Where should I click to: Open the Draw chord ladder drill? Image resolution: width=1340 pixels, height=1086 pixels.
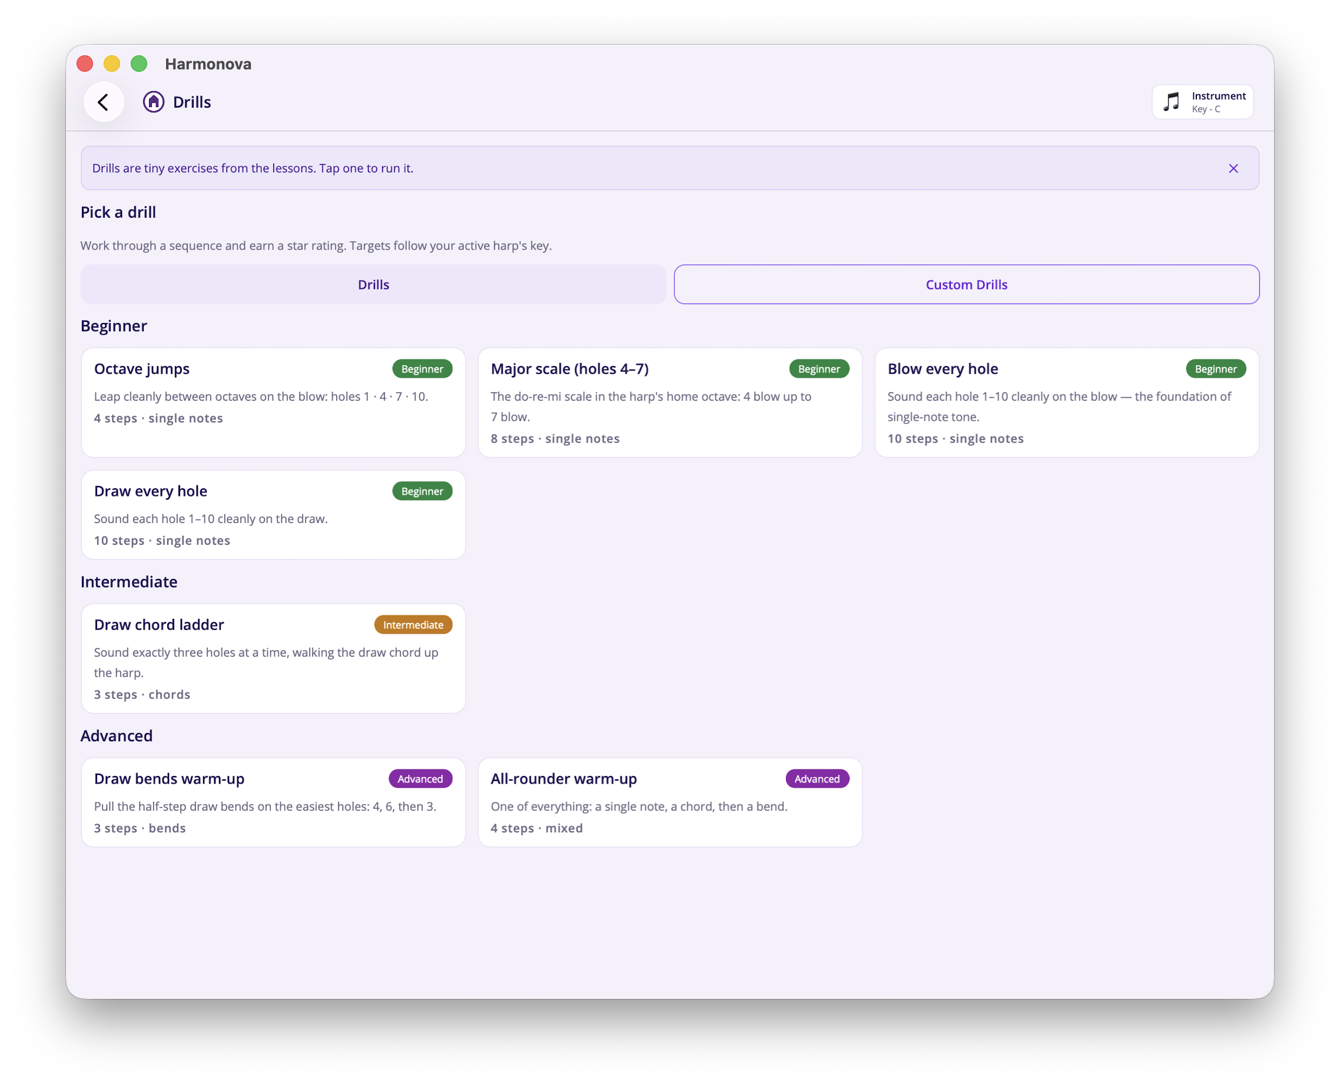pyautogui.click(x=273, y=658)
